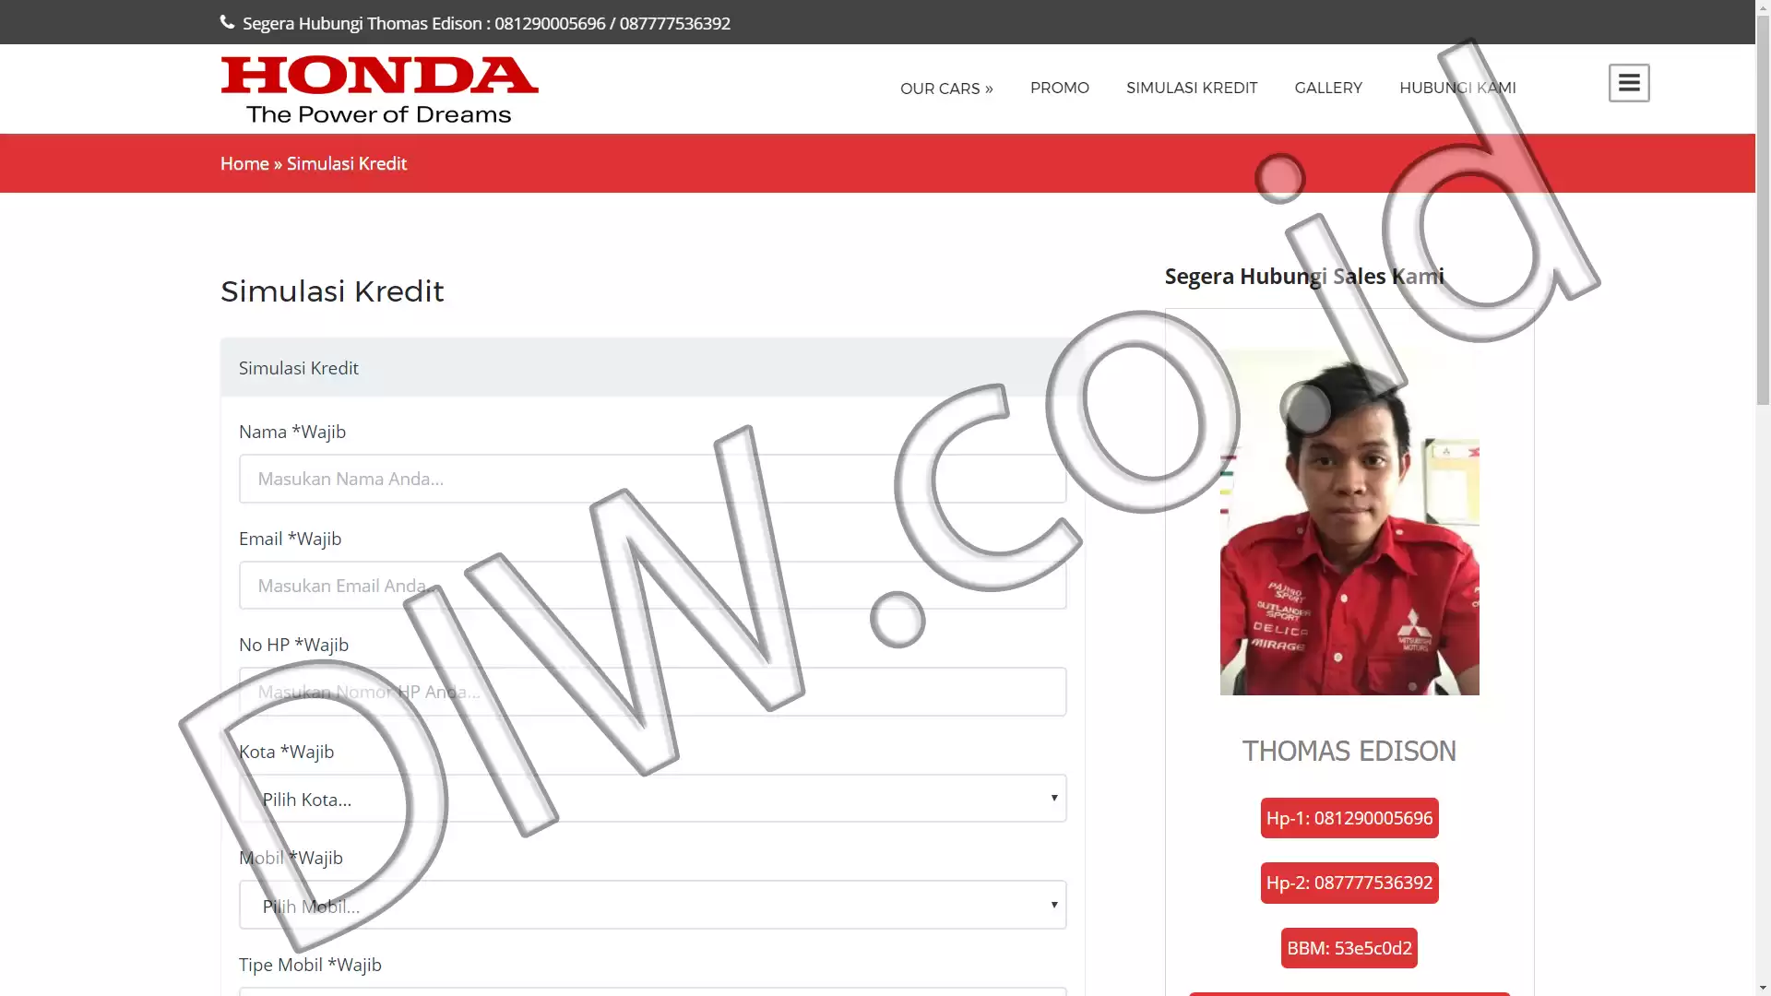The width and height of the screenshot is (1771, 996).
Task: Click the Simulasi Kredit page heading
Action: [332, 291]
